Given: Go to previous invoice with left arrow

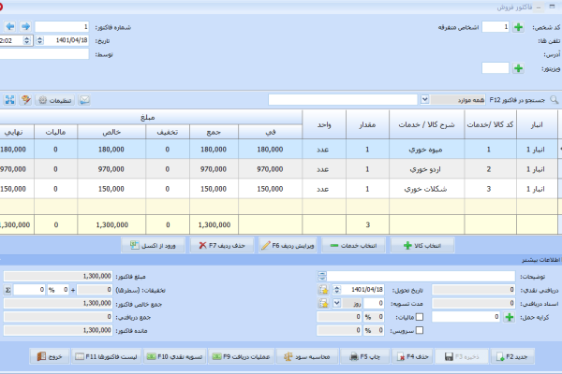Looking at the screenshot, I should [x=10, y=26].
